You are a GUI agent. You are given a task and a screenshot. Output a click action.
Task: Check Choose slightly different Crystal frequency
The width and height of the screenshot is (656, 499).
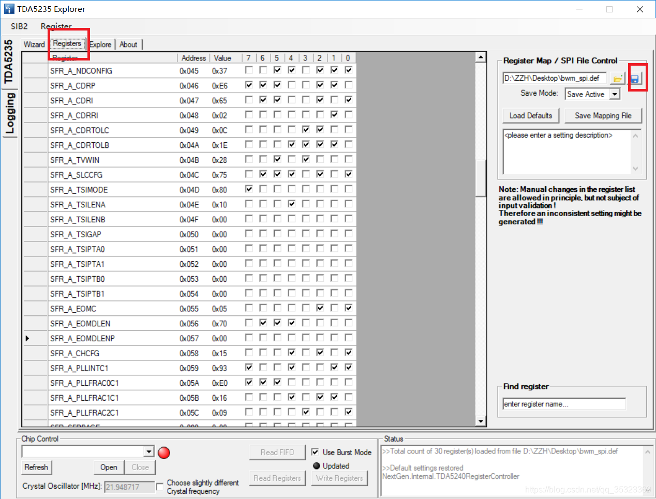click(160, 486)
